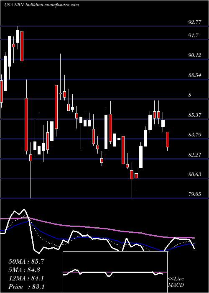209x293 pixels.
Task: Click the 83.79 price level label
Action: point(195,134)
